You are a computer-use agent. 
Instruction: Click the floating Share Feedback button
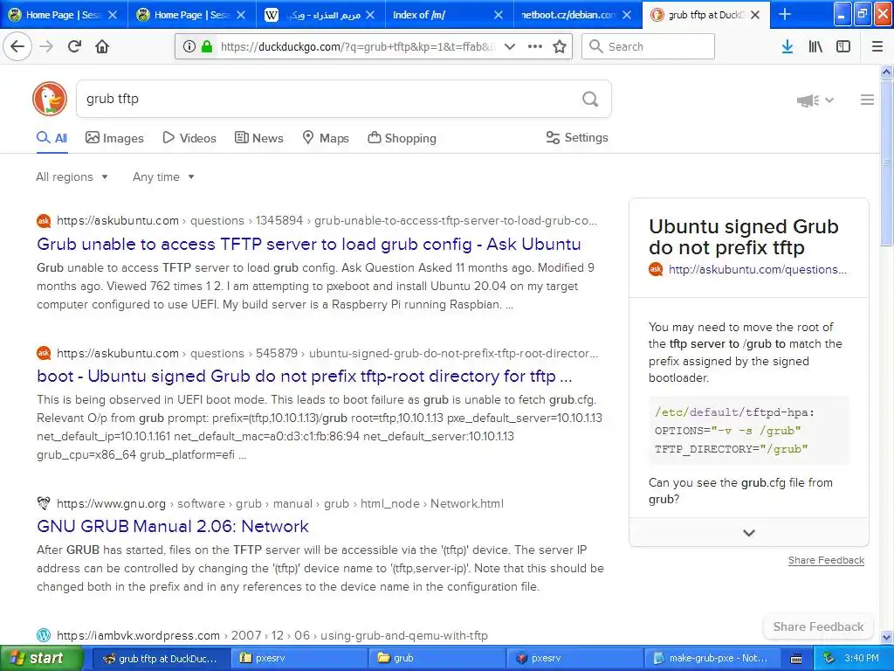818,626
